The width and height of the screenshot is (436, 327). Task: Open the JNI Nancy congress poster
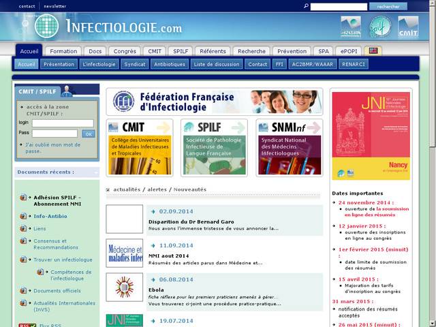[x=371, y=136]
